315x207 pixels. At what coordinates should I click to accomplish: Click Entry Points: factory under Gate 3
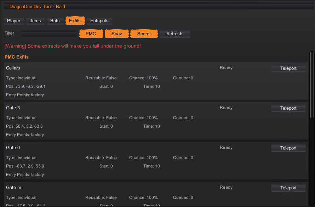click(25, 135)
